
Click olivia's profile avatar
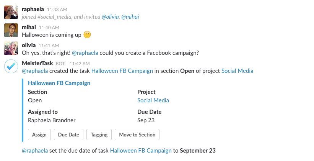(11, 48)
